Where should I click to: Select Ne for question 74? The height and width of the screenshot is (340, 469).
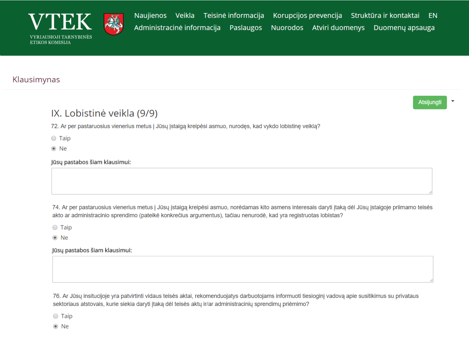[x=55, y=238]
